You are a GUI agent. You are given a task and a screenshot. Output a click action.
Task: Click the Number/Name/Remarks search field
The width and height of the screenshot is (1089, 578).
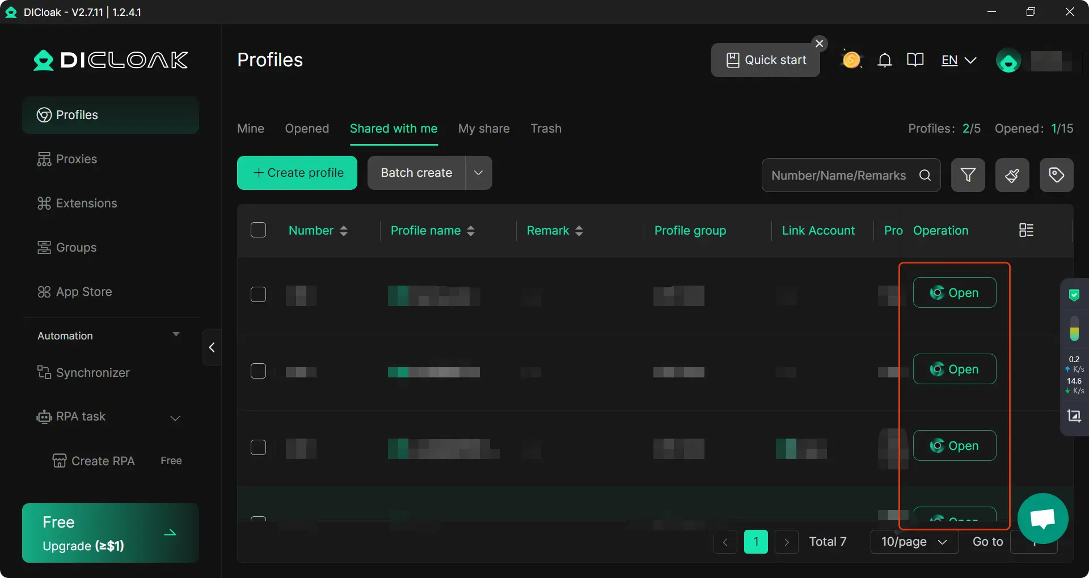[839, 176]
